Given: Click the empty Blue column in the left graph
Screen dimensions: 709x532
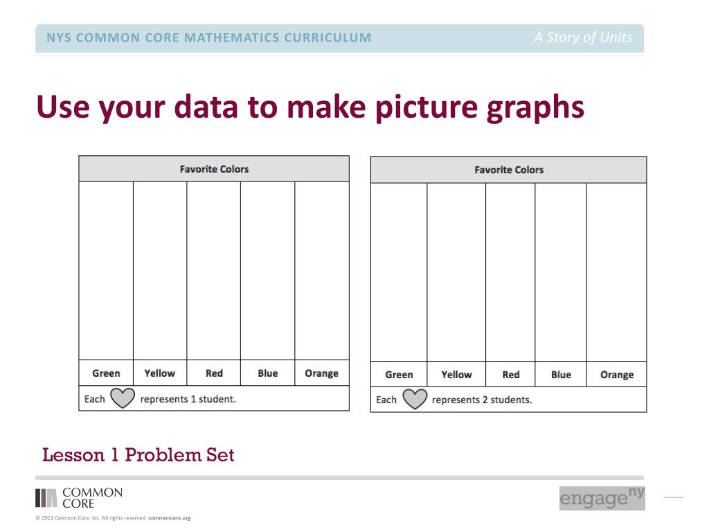Looking at the screenshot, I should (x=267, y=270).
